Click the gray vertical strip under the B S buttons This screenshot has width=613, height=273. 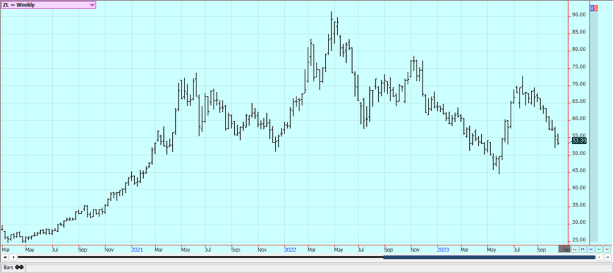pos(593,126)
